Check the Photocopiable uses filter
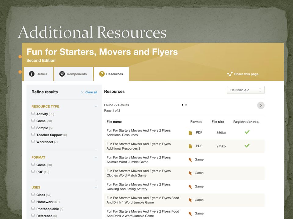 click(x=33, y=208)
